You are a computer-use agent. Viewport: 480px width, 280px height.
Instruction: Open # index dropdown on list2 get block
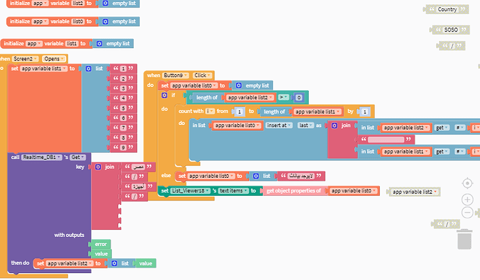pos(460,128)
